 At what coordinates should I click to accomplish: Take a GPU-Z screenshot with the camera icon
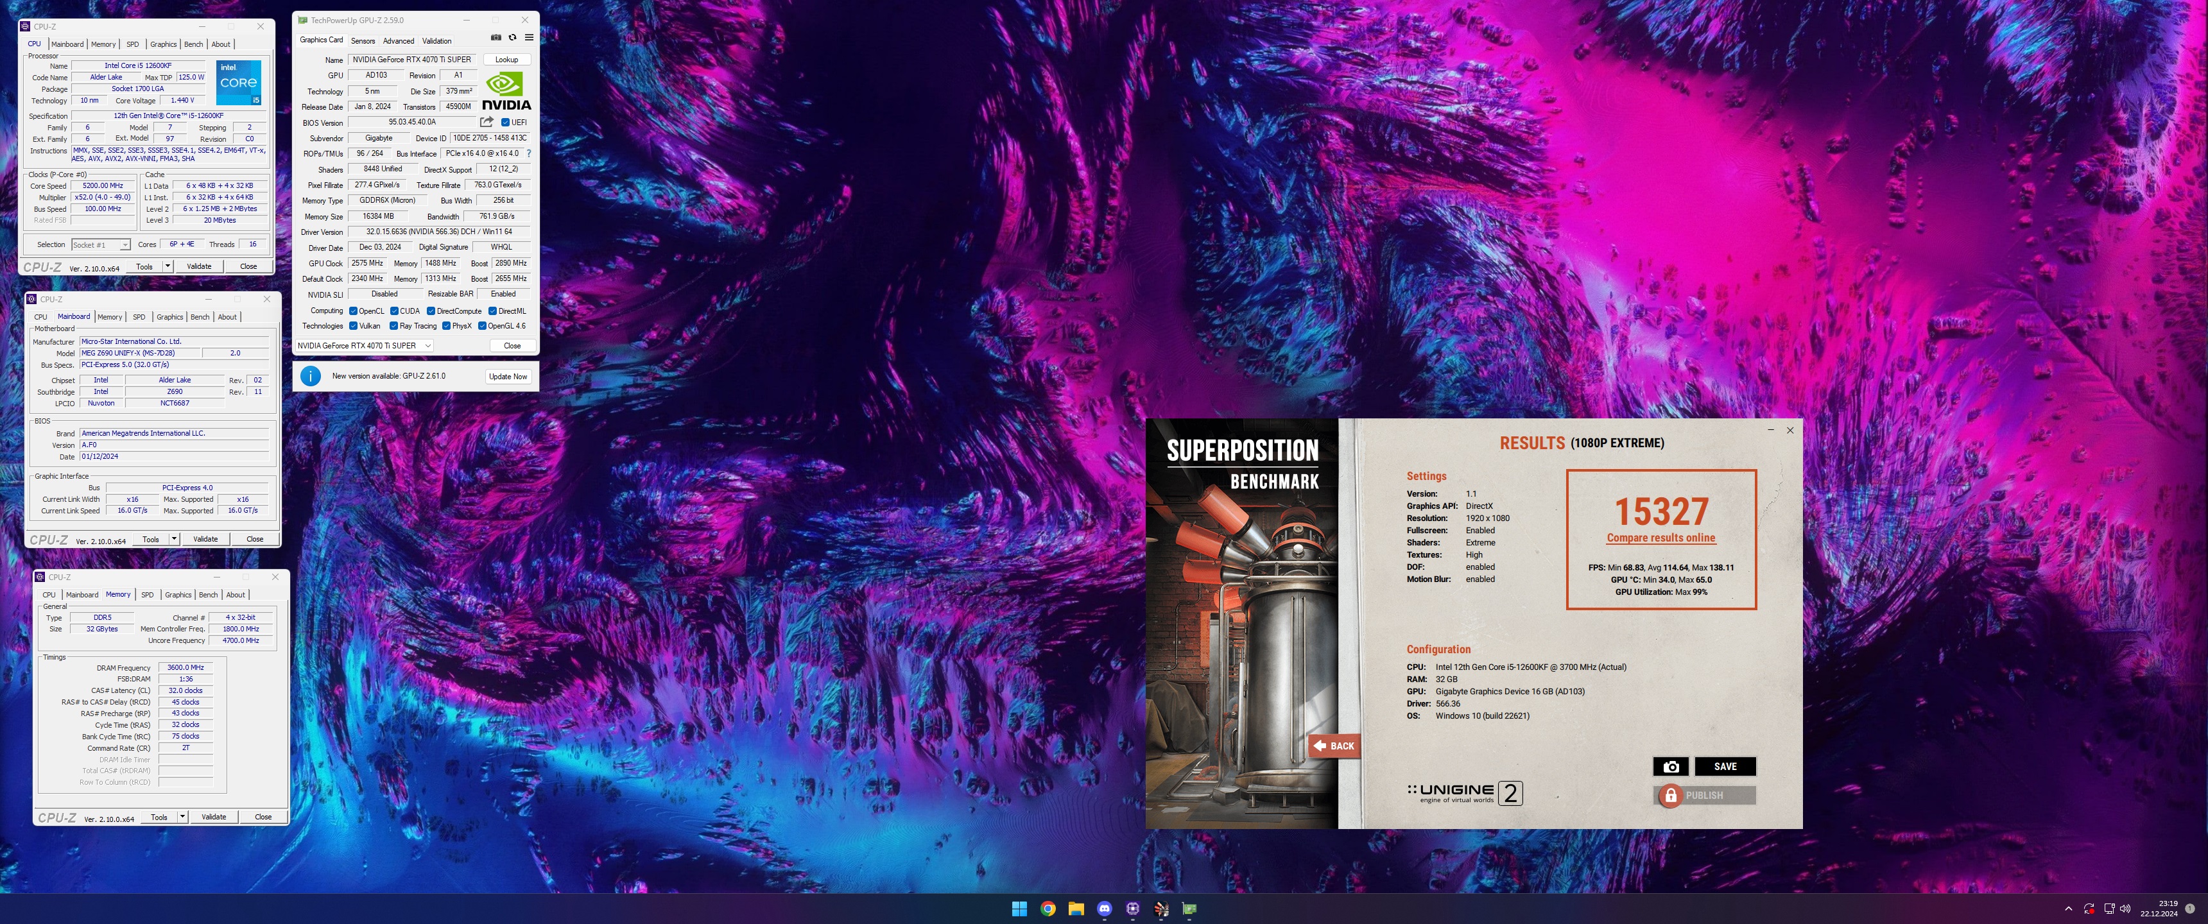pyautogui.click(x=496, y=38)
